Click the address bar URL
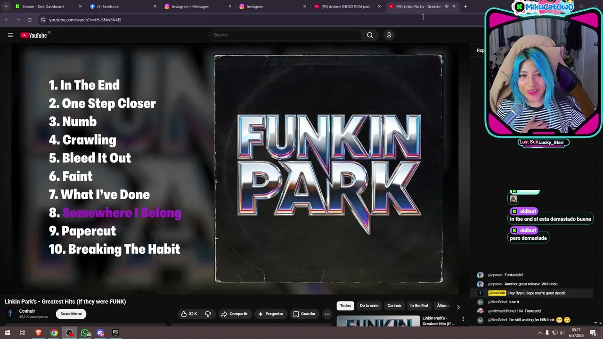This screenshot has width=603, height=339. [x=85, y=20]
